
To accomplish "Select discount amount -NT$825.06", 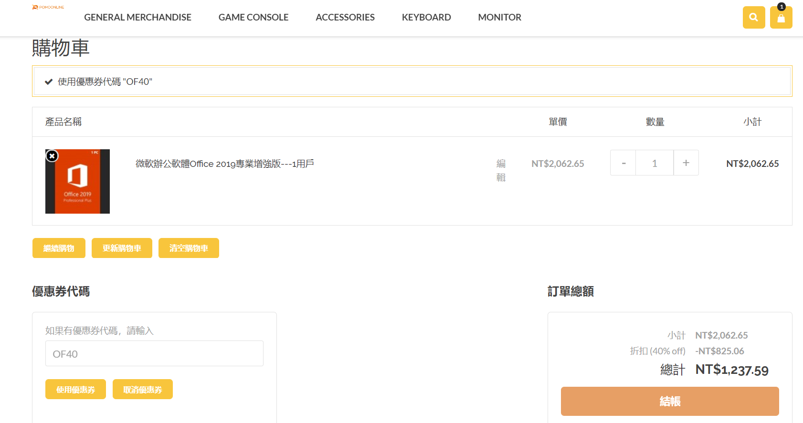I will click(x=719, y=351).
